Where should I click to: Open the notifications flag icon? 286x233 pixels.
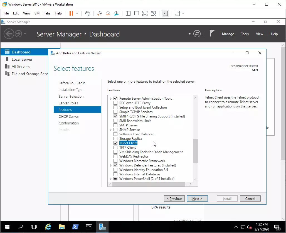click(212, 33)
